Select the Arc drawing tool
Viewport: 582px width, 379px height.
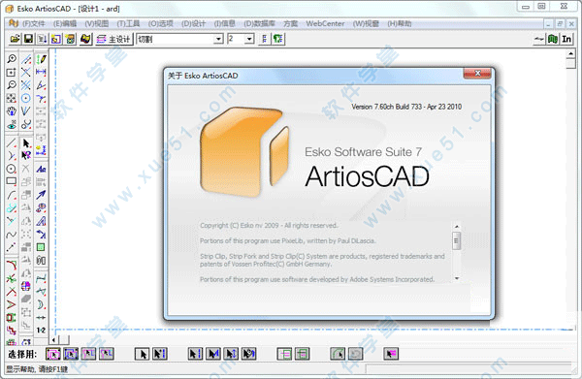click(12, 195)
